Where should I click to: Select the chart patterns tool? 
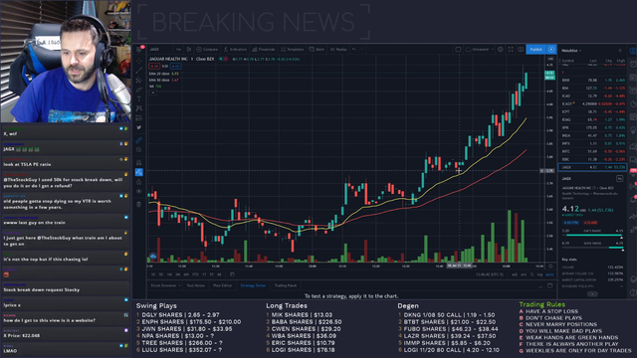coord(139,108)
